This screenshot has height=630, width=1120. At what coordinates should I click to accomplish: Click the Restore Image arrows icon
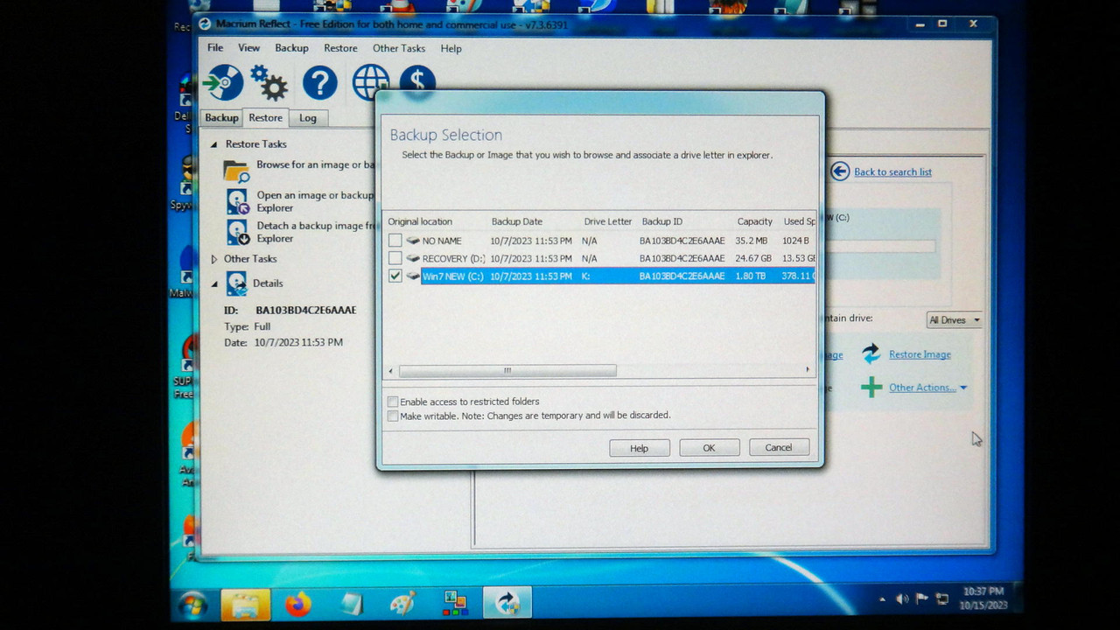[x=871, y=353]
